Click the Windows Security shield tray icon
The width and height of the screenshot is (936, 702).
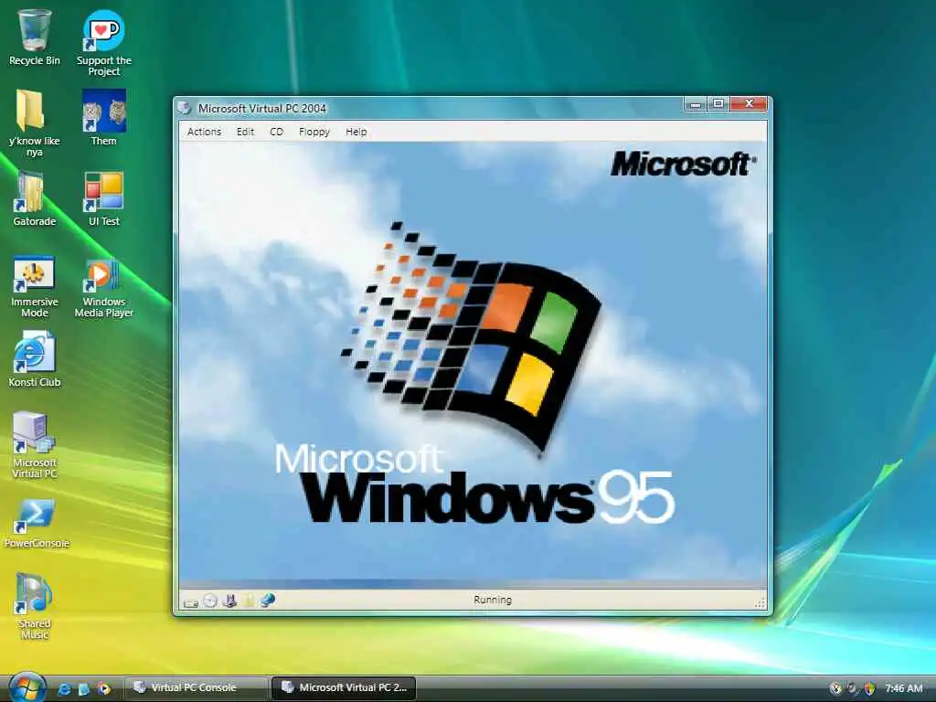[x=870, y=688]
